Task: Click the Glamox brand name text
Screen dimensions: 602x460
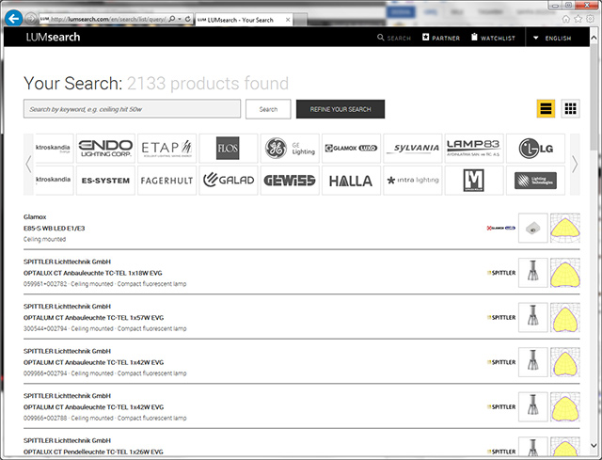Action: pyautogui.click(x=35, y=217)
